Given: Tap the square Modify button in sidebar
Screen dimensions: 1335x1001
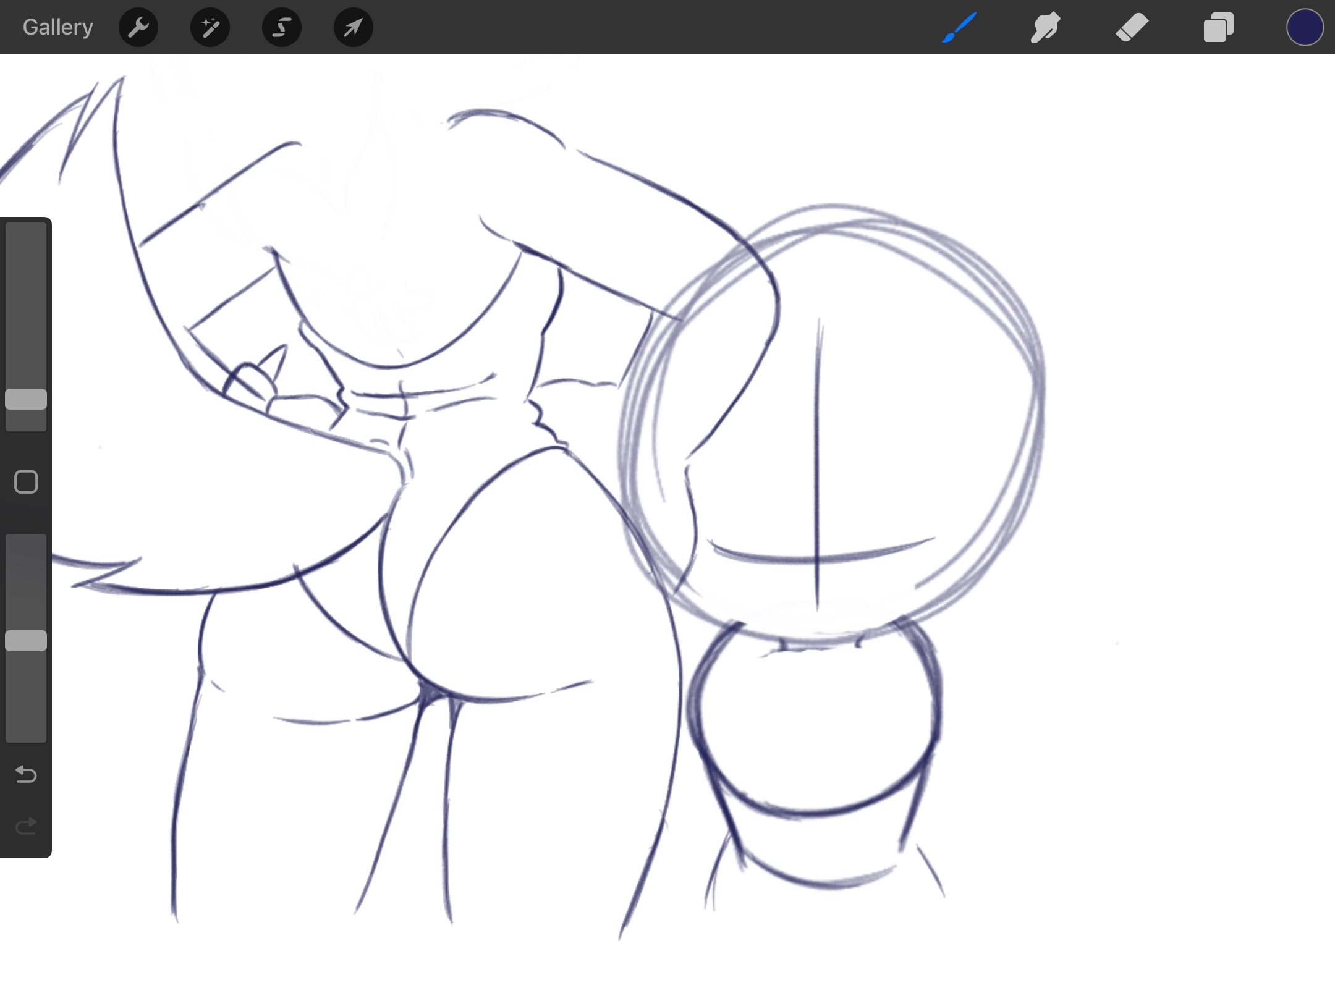Looking at the screenshot, I should point(26,482).
